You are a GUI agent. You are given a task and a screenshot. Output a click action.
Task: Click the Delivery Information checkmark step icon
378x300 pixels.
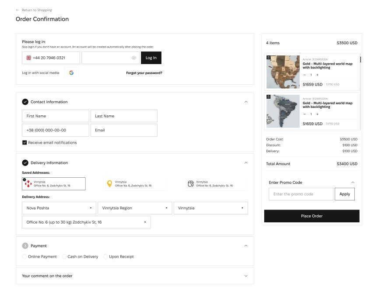[x=25, y=163]
